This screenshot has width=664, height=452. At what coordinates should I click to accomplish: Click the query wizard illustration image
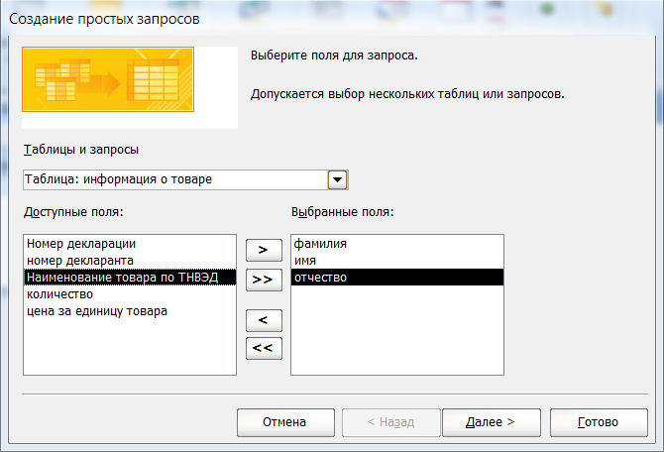[x=108, y=79]
